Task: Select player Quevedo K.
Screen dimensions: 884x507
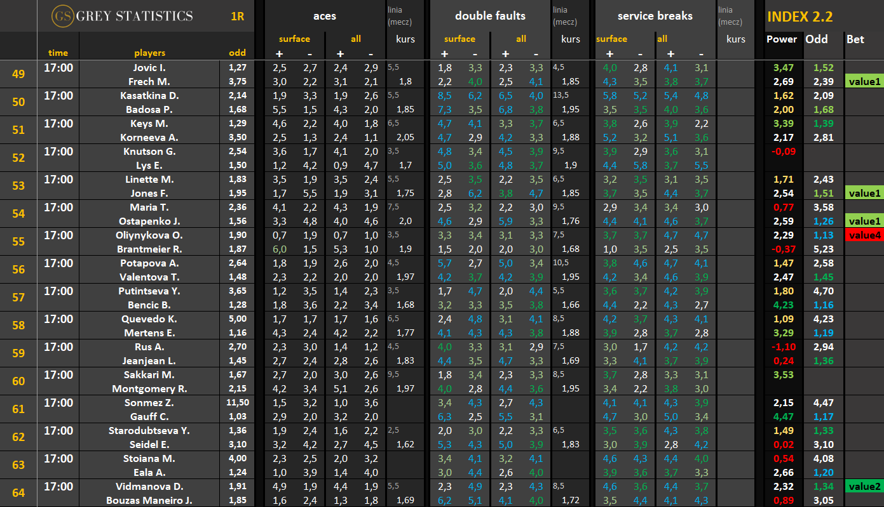Action: pyautogui.click(x=149, y=319)
